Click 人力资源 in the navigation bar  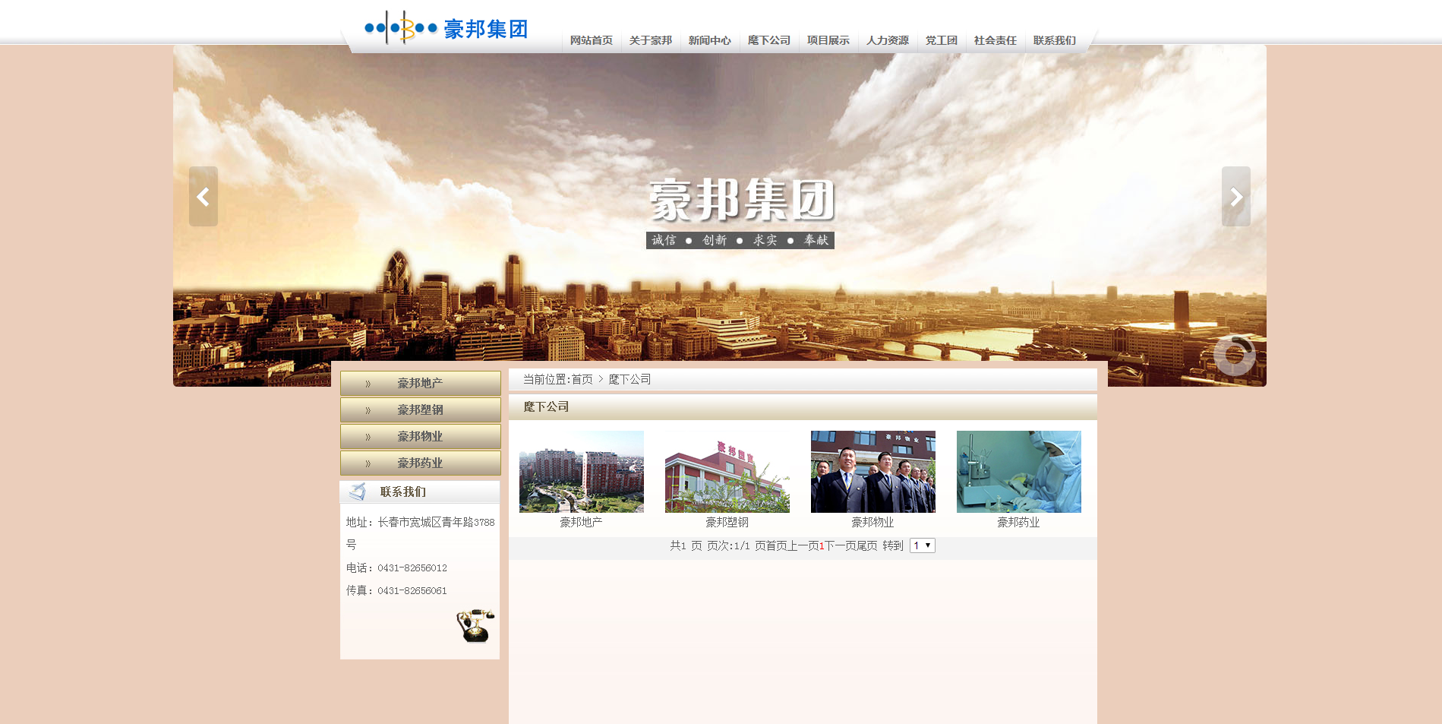[887, 40]
